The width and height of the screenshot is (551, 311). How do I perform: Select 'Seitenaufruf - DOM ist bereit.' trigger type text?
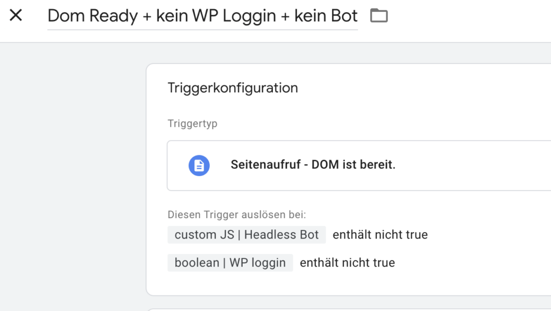[x=313, y=164]
